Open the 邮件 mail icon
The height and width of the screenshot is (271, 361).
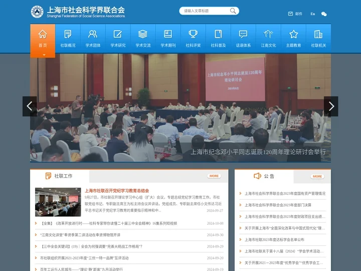290,14
